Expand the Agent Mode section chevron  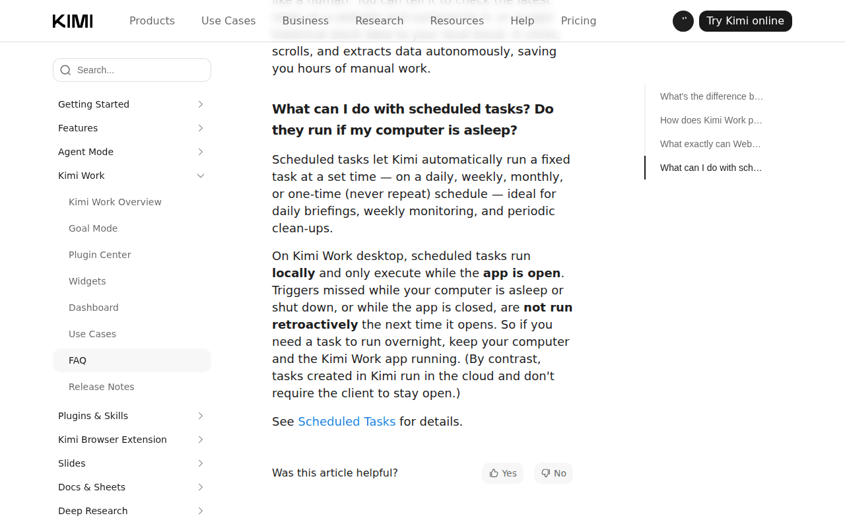pos(201,152)
